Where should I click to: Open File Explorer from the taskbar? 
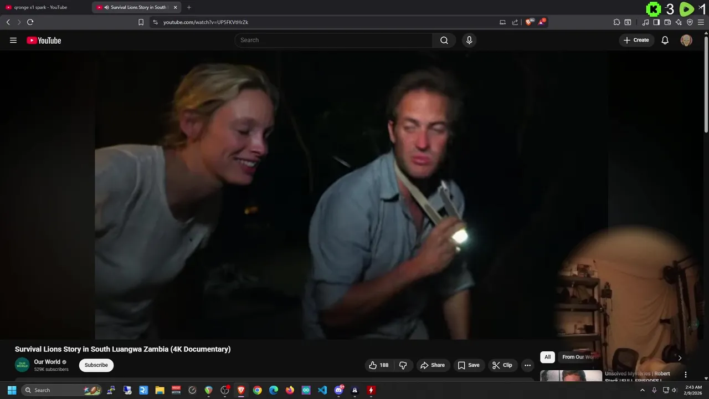[x=160, y=390]
